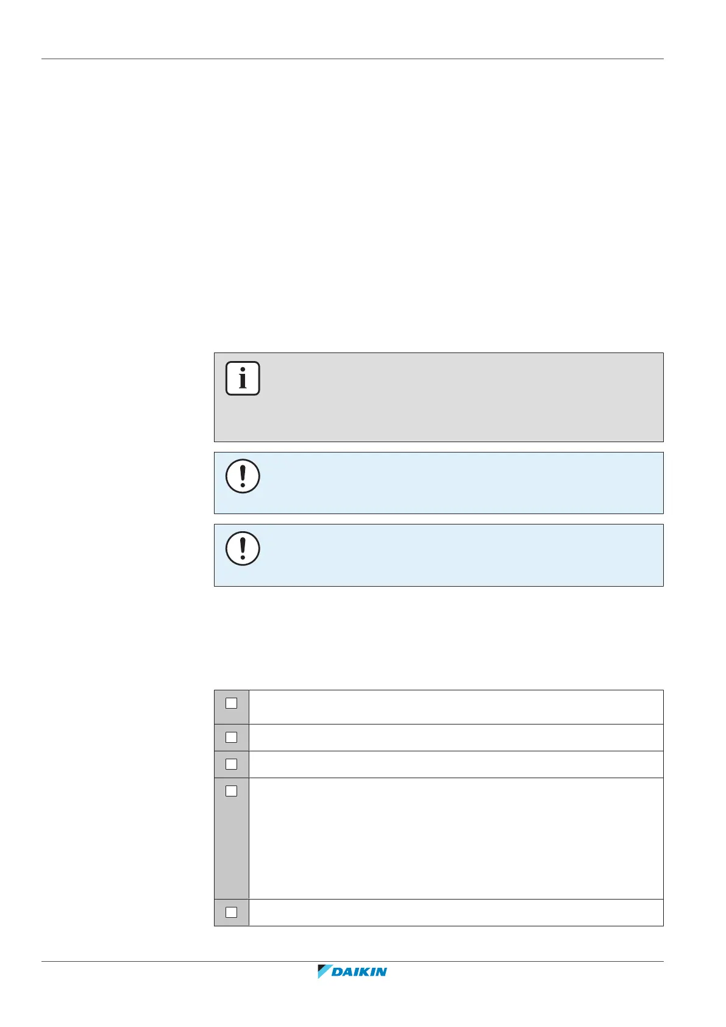Click the information 'i' icon
The height and width of the screenshot is (1027, 726).
tap(243, 379)
